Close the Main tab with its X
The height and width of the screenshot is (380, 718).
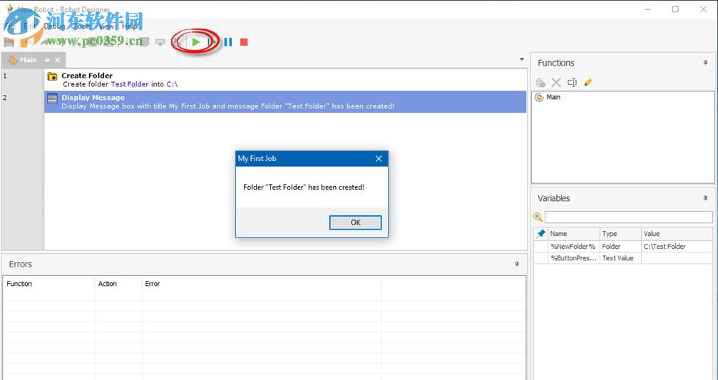[58, 60]
